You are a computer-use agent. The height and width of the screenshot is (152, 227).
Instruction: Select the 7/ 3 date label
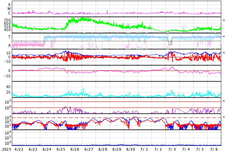(172, 149)
